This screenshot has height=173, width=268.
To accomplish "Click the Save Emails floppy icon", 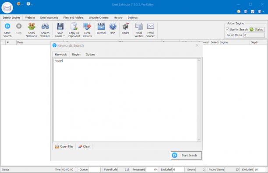I will [60, 26].
